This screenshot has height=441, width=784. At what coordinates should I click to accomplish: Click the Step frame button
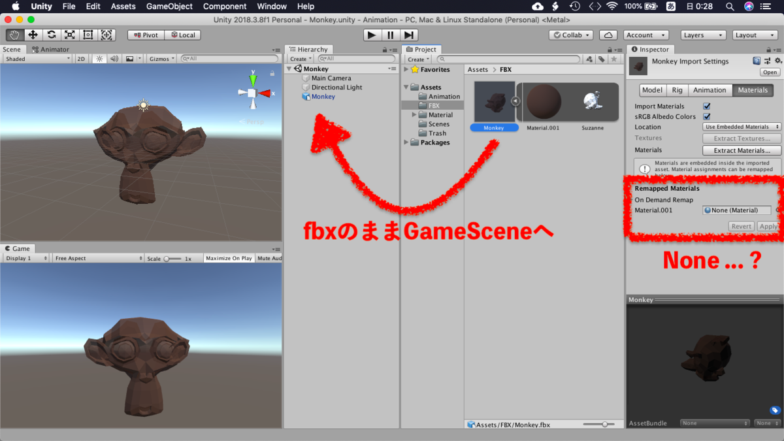click(x=408, y=35)
